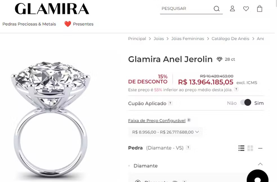This screenshot has height=182, width=277.
Task: Go to Catálogo De Anéis breadcrumb
Action: click(x=230, y=38)
